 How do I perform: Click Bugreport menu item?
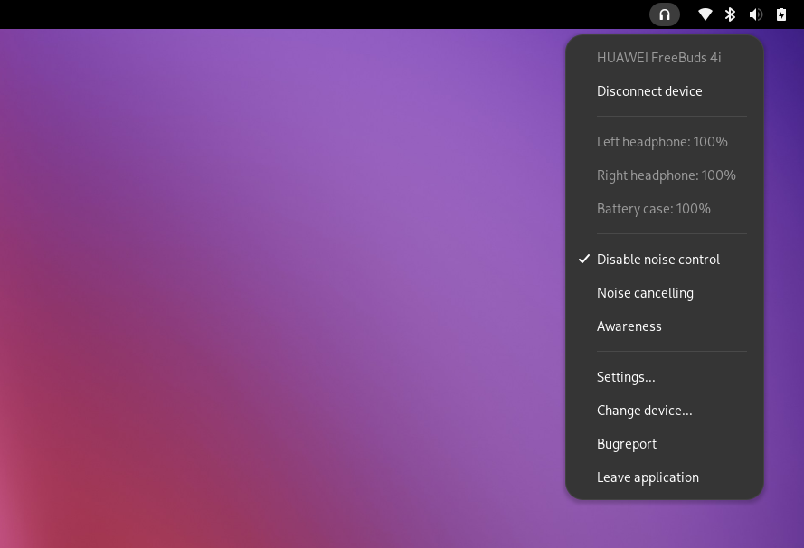(665, 444)
